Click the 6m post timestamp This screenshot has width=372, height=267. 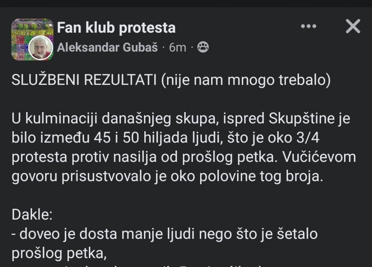[x=177, y=47]
